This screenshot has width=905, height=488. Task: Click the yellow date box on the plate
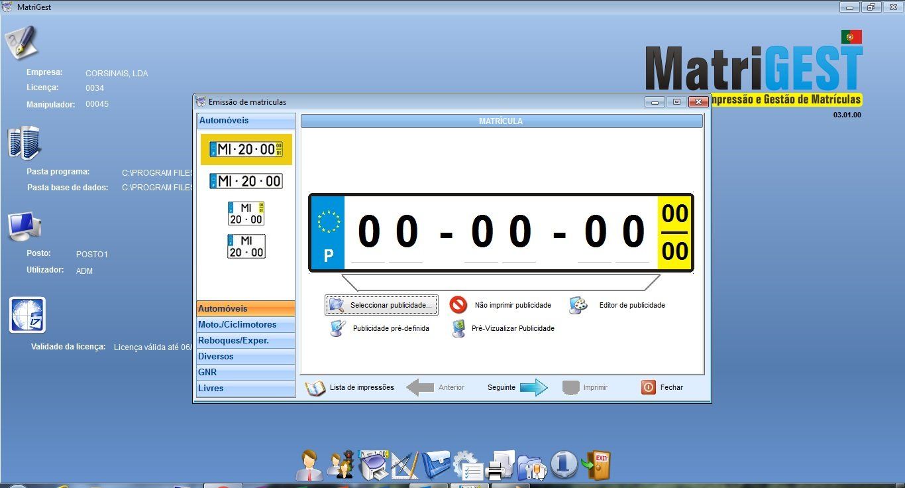[675, 233]
